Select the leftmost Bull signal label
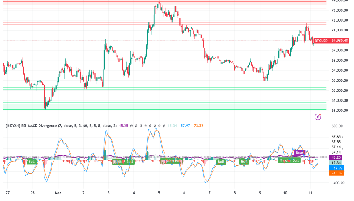 pyautogui.click(x=31, y=161)
